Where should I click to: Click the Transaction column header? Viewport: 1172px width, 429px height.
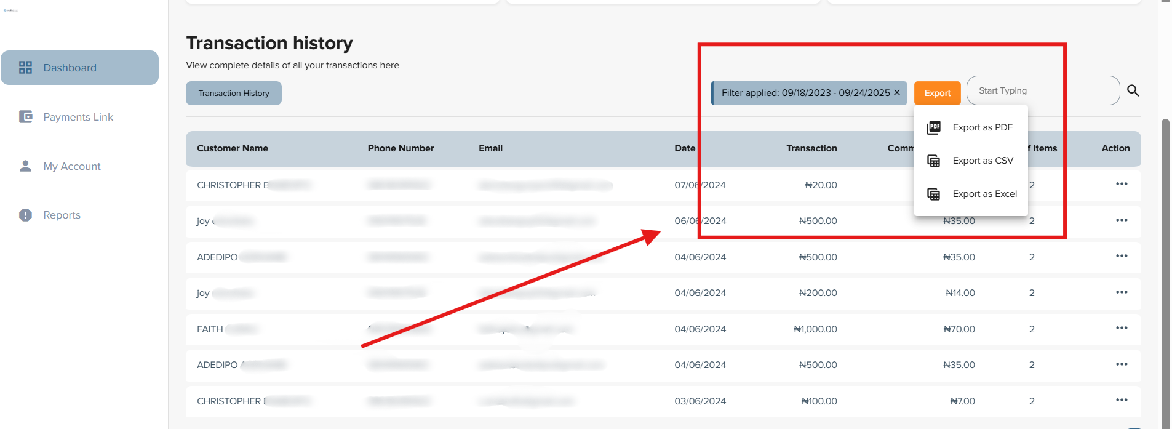[x=811, y=148]
